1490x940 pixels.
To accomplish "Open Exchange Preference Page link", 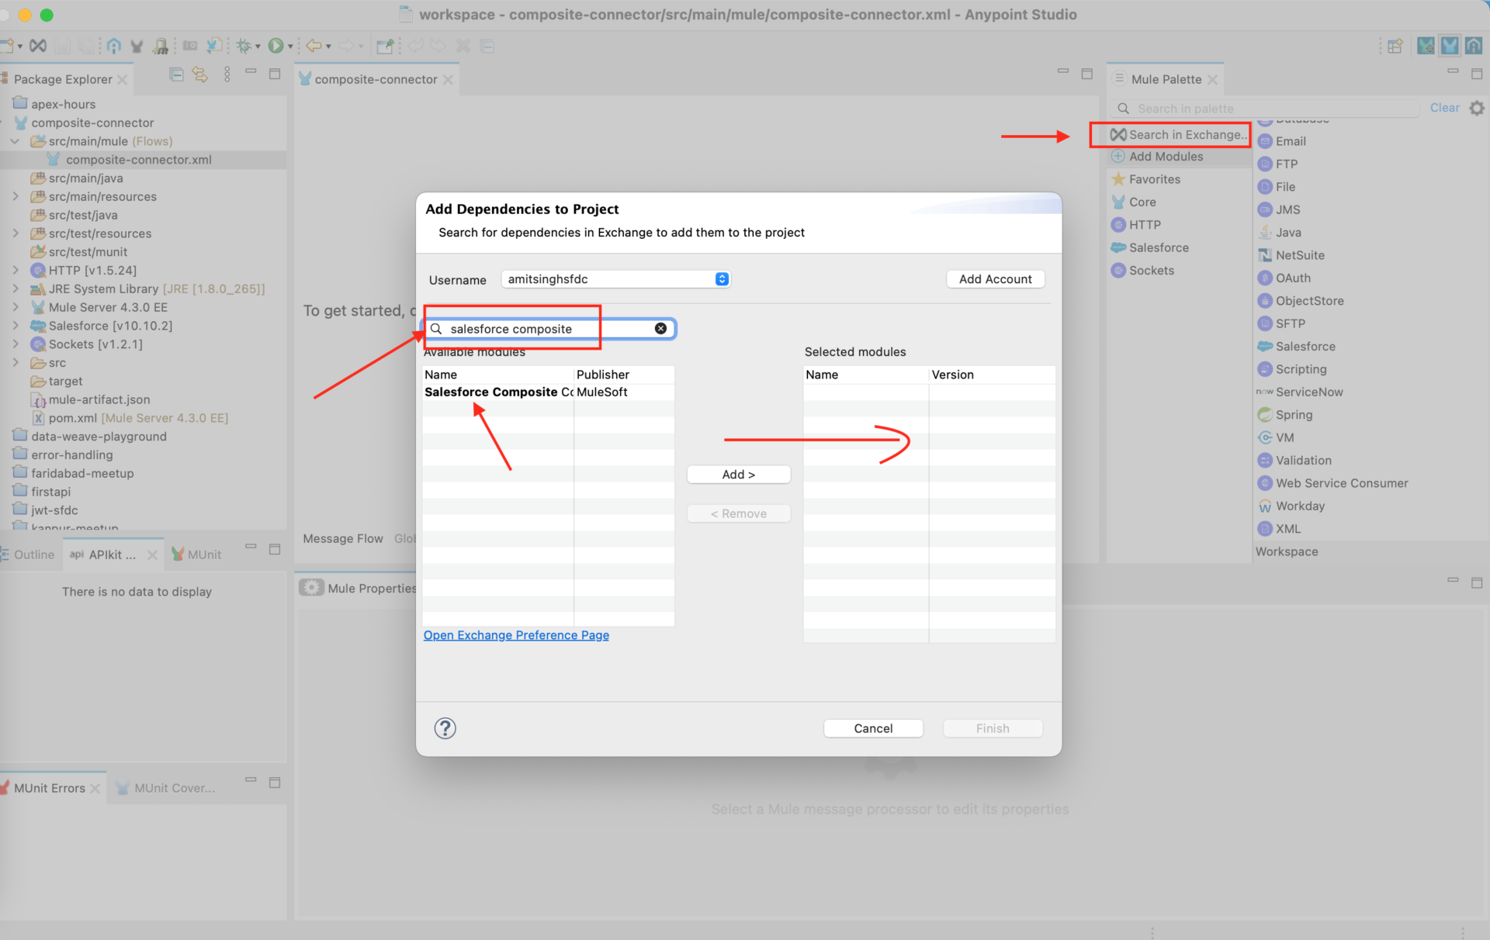I will 516,635.
